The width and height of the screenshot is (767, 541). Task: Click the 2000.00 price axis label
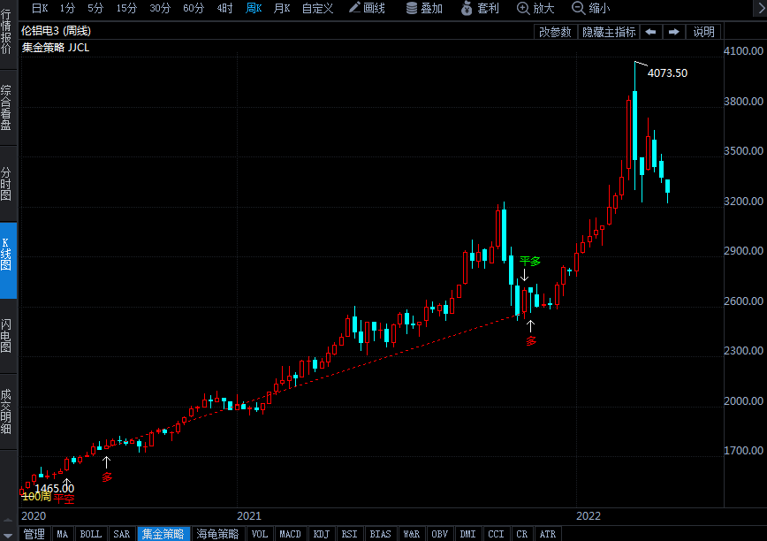click(x=743, y=400)
